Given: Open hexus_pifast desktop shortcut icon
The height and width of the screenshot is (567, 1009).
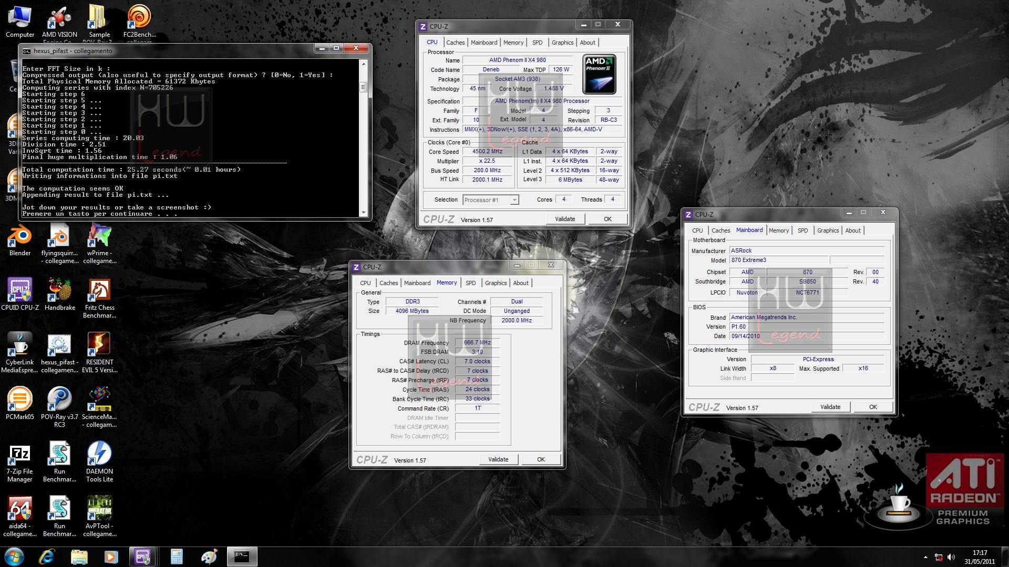Looking at the screenshot, I should pyautogui.click(x=59, y=352).
